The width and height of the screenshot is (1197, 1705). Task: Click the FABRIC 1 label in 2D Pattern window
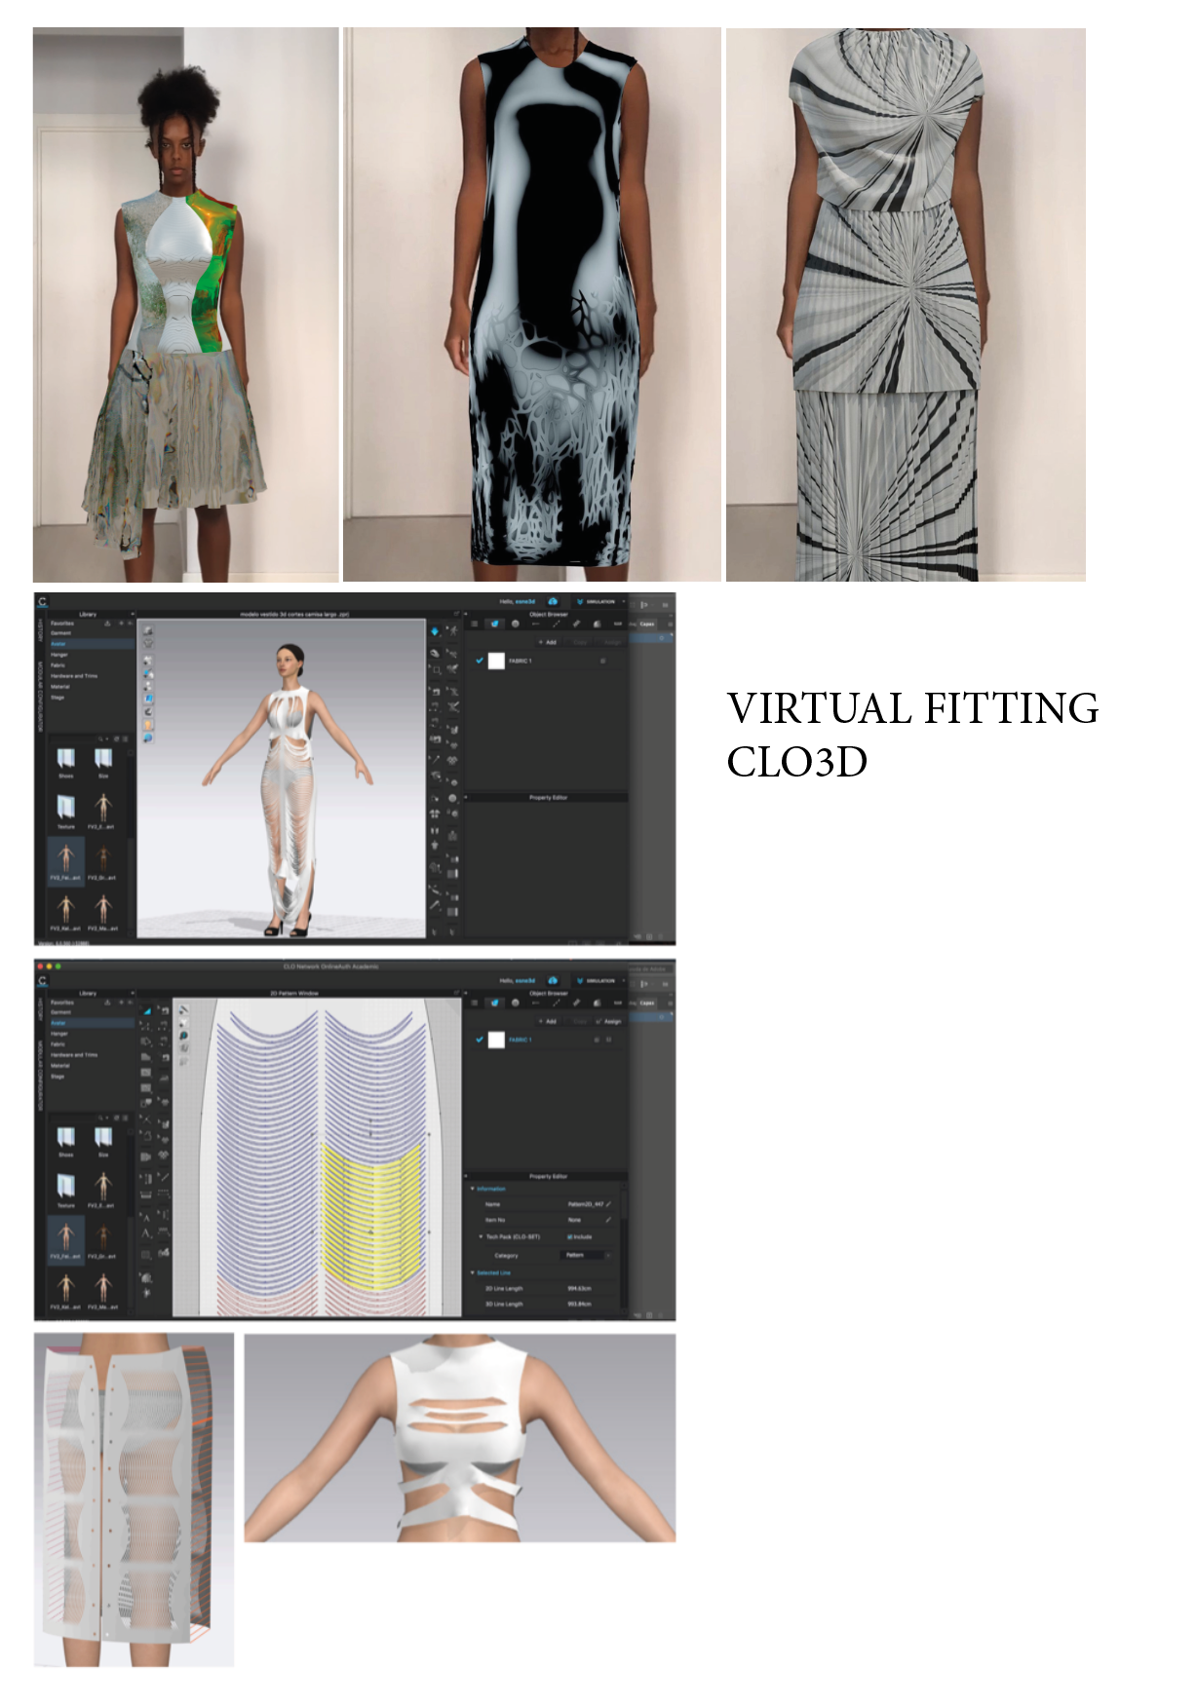(521, 1040)
